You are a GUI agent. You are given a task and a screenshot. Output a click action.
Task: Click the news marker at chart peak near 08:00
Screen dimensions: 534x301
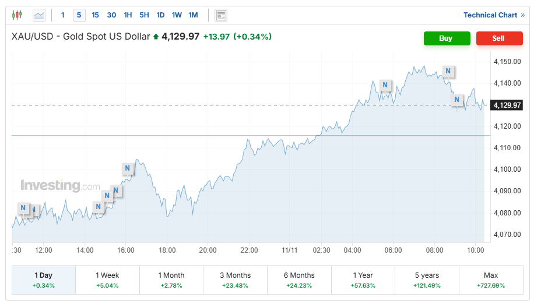(448, 72)
